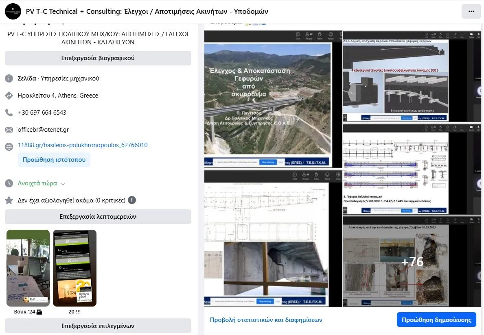
Task: Open the reviews info tooltip icon
Action: coord(132,200)
